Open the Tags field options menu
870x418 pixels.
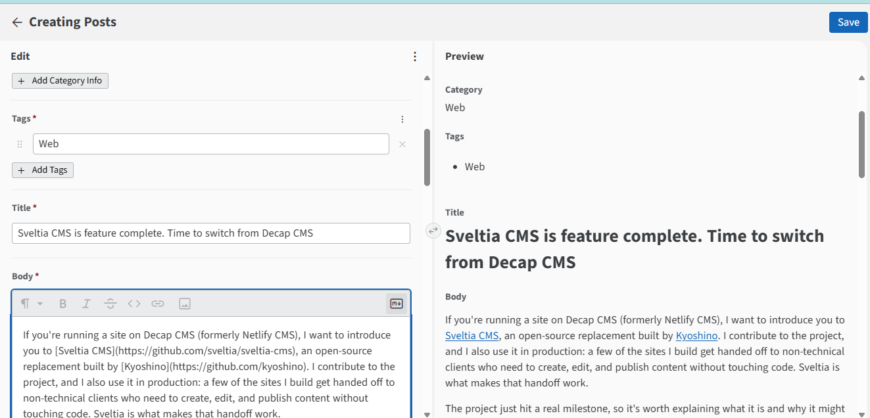402,119
